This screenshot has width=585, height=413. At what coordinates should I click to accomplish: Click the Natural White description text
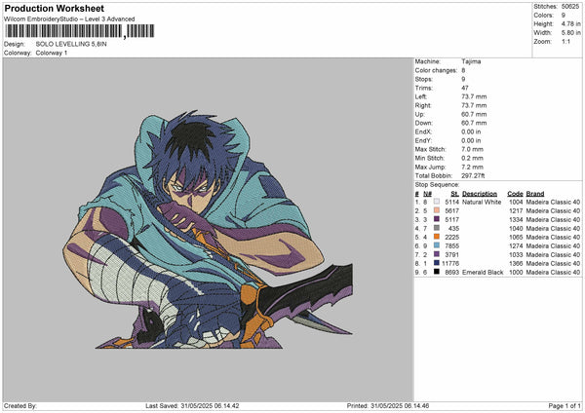(482, 202)
